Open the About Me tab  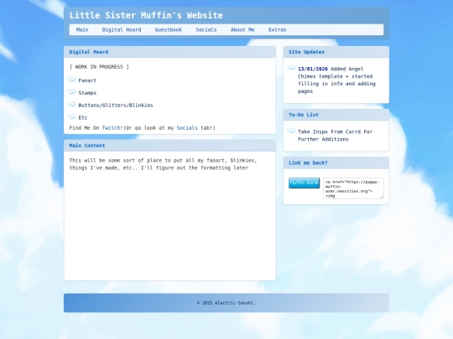242,29
